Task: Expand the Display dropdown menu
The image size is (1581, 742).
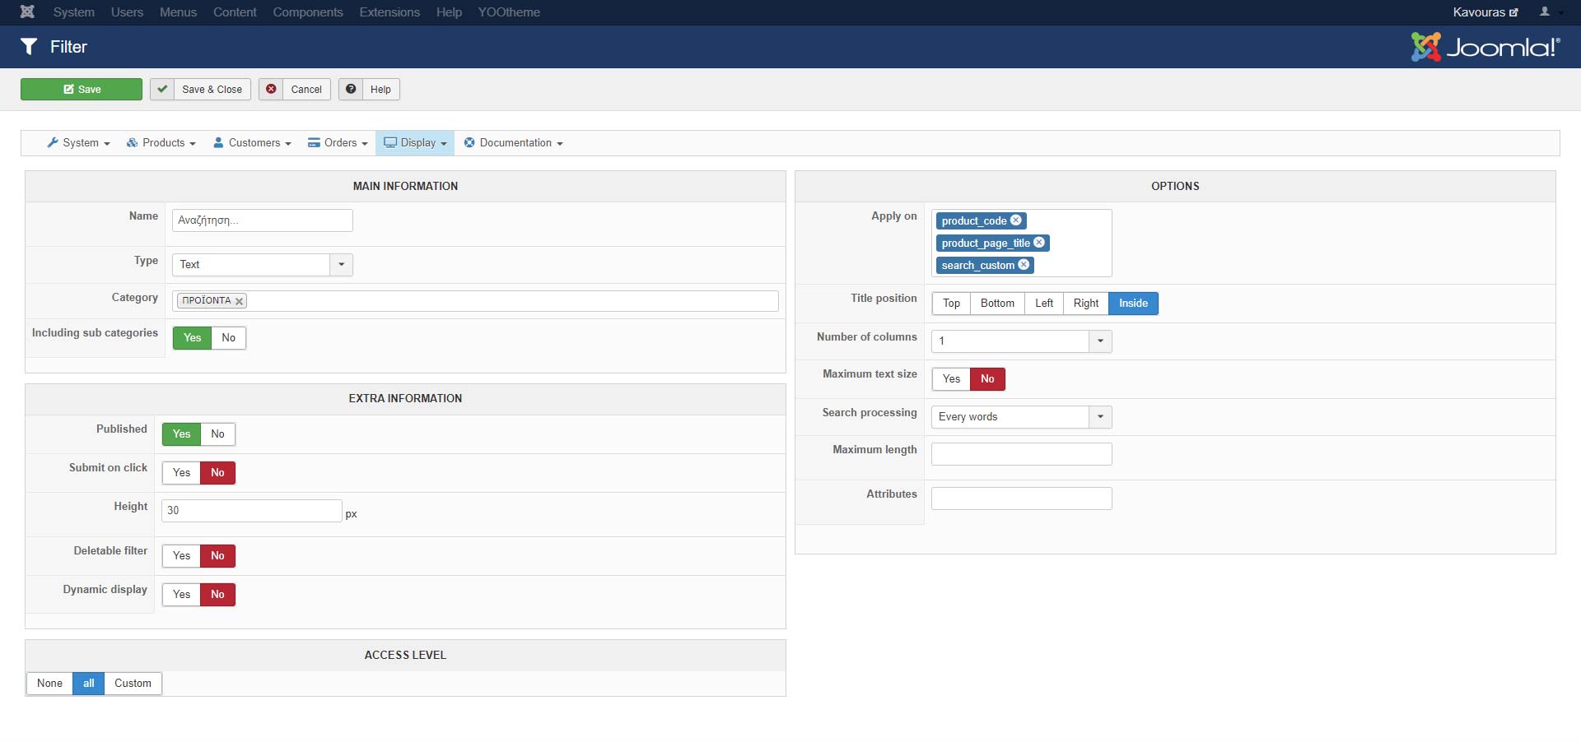Action: [x=415, y=143]
